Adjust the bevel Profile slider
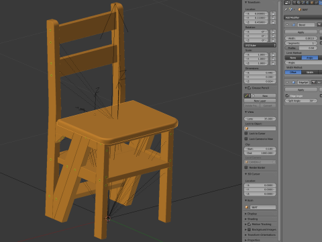Viewport: 322px width, 242px height. coord(301,48)
